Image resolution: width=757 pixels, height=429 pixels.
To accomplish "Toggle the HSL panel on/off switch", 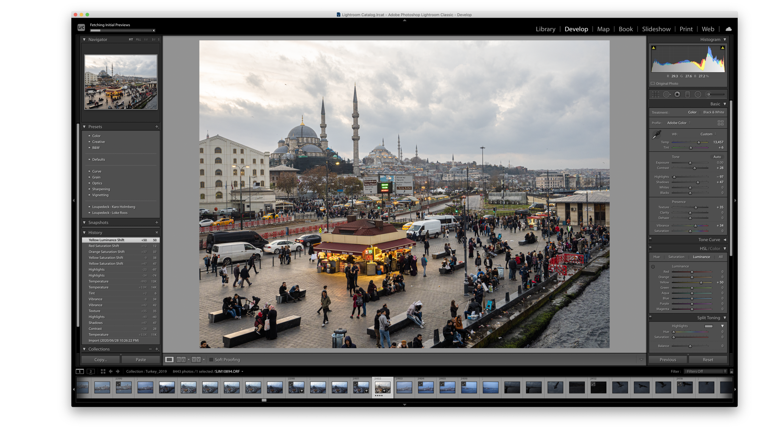I will 650,248.
